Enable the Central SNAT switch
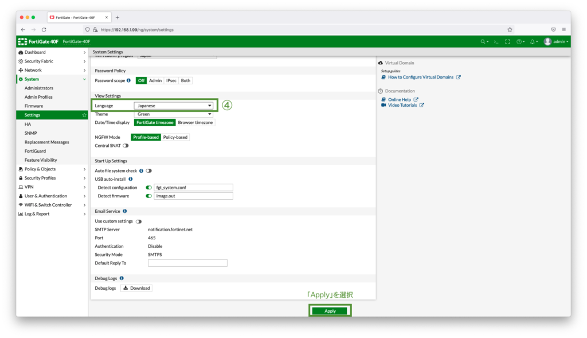 click(126, 146)
